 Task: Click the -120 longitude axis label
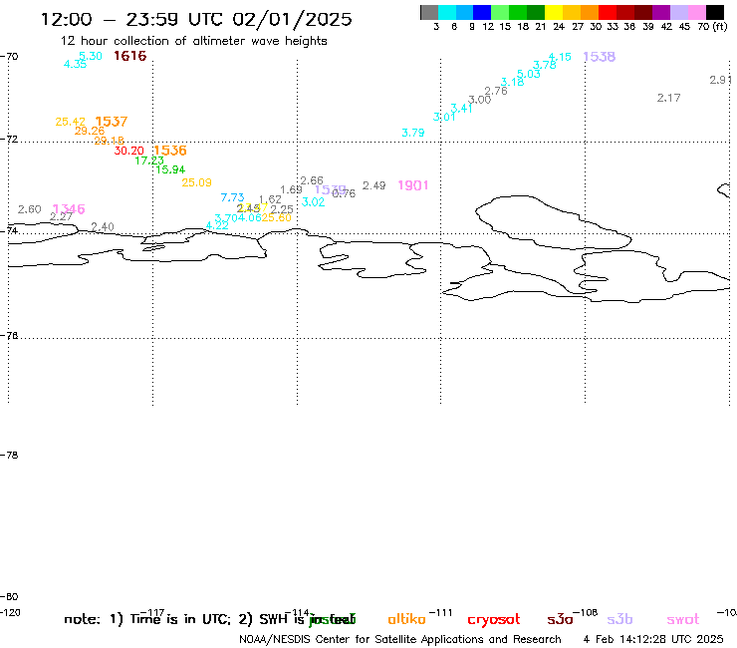(10, 613)
